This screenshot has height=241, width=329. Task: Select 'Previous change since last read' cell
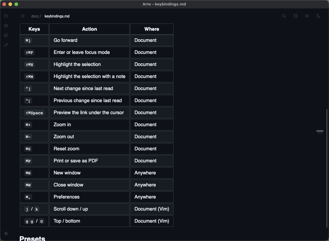point(89,101)
